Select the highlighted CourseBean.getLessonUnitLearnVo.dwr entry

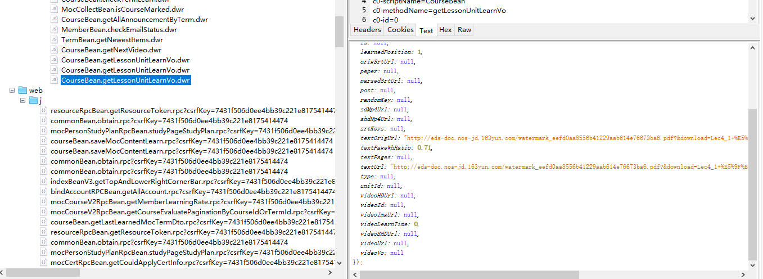click(x=125, y=80)
